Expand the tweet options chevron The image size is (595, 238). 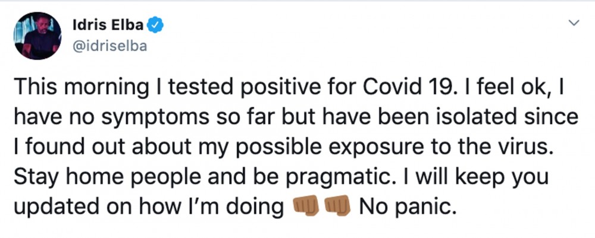click(574, 23)
